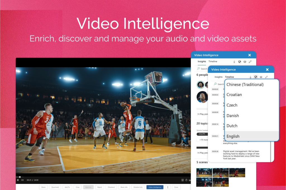Mute the video using the speaker icon
Screen dimensions: 286x190
click(22, 180)
